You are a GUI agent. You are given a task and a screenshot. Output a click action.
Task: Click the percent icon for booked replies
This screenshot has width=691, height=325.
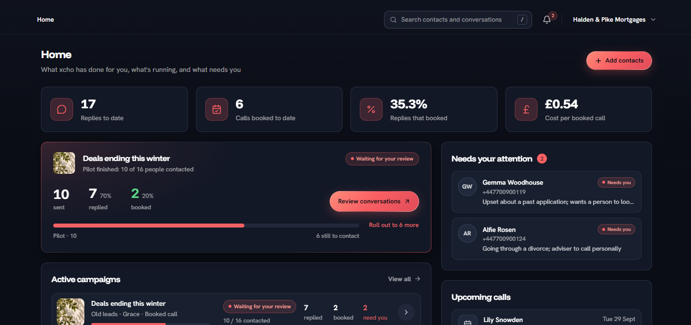(371, 109)
